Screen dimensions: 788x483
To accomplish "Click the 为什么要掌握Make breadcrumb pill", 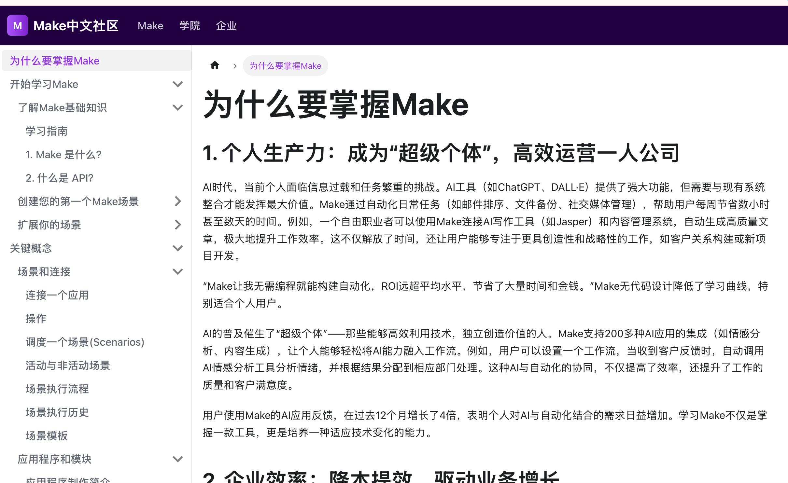I will [285, 66].
